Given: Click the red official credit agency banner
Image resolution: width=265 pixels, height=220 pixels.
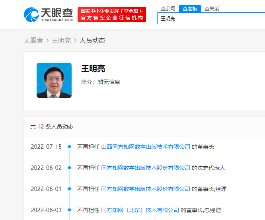Looking at the screenshot, I should pos(112,15).
